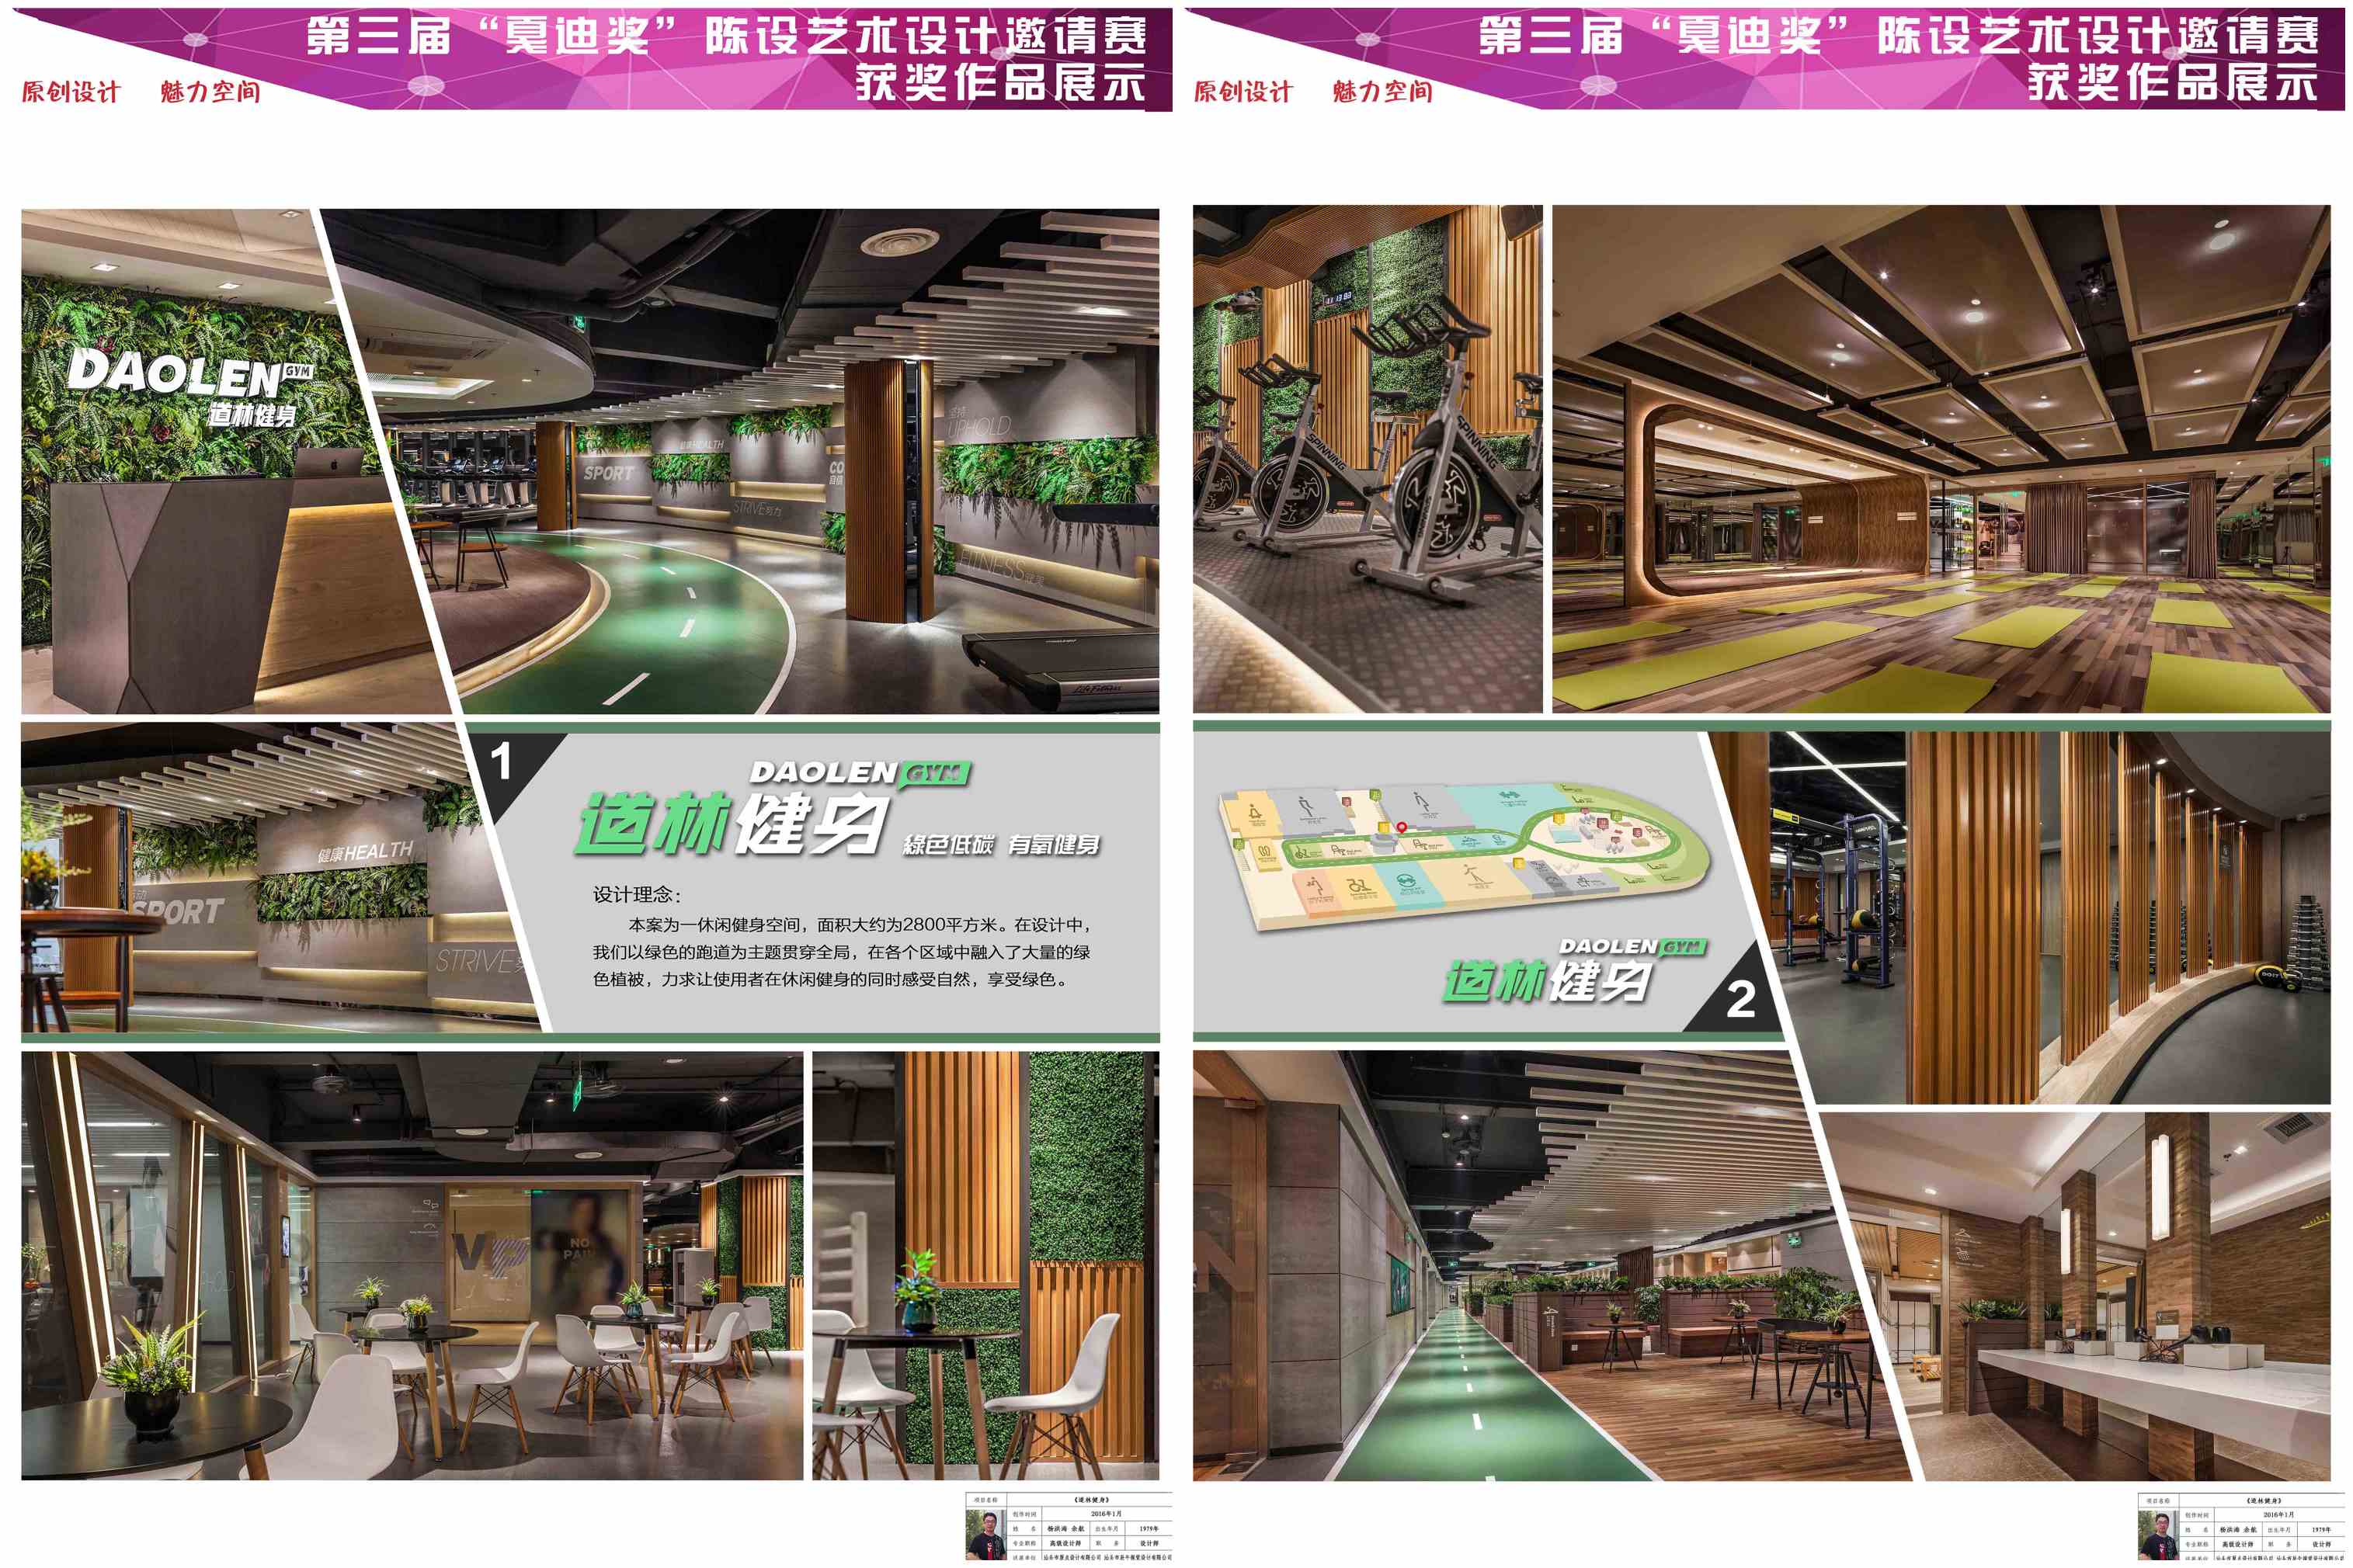2353x1568 pixels.
Task: Click the number 1 panel badge
Action: [x=502, y=762]
